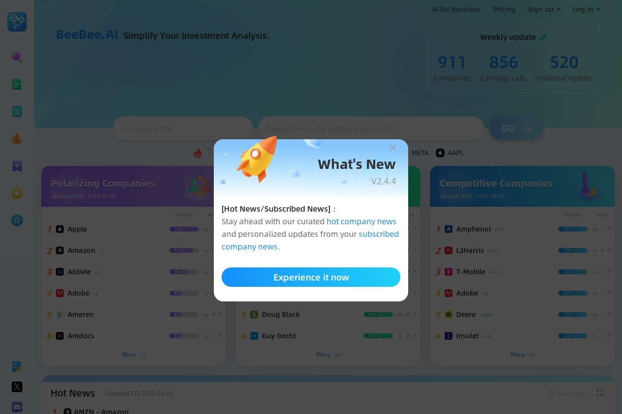
Task: Open the magnifier search icon in sidebar
Action: click(x=17, y=57)
